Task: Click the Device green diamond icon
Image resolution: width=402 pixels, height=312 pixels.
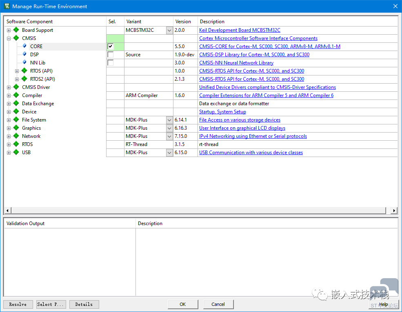Action: pyautogui.click(x=16, y=112)
